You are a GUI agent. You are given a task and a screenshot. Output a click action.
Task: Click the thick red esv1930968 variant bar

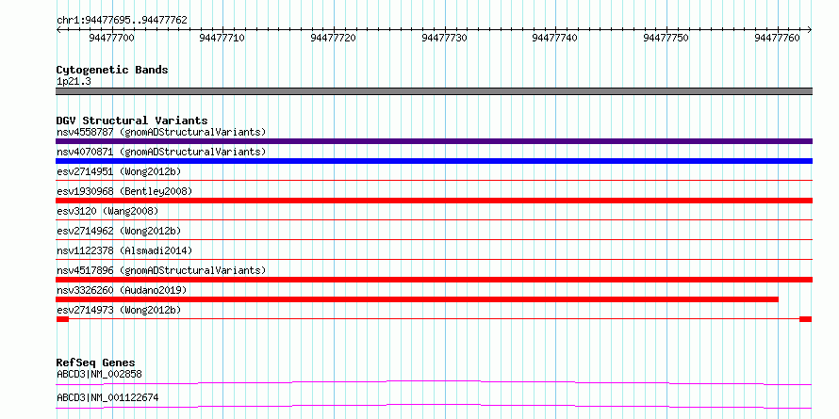click(434, 201)
